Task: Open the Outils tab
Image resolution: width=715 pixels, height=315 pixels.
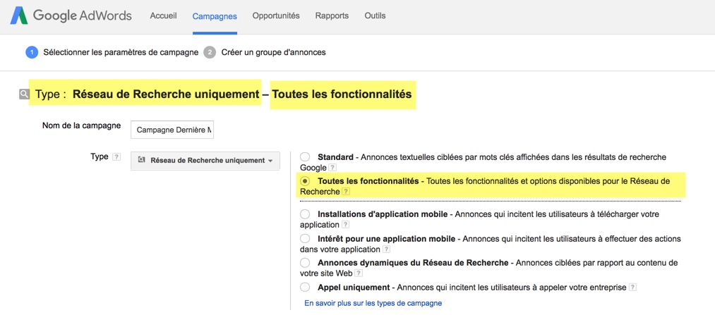Action: click(375, 16)
